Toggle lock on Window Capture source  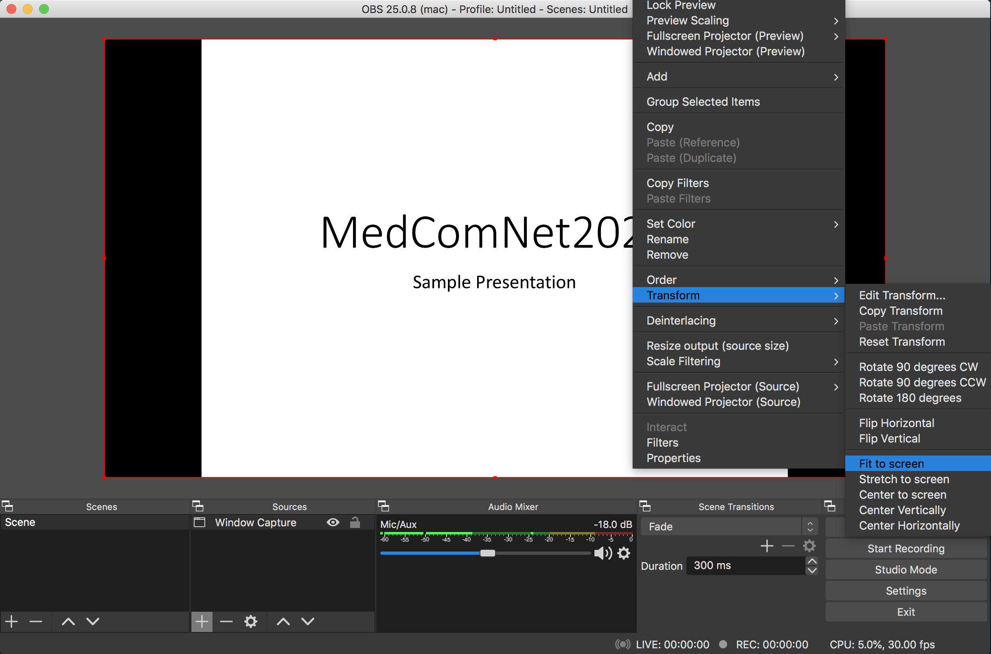point(355,522)
